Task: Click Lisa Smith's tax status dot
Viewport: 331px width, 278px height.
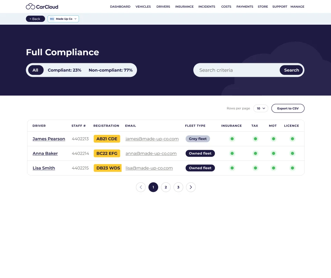Action: point(255,168)
